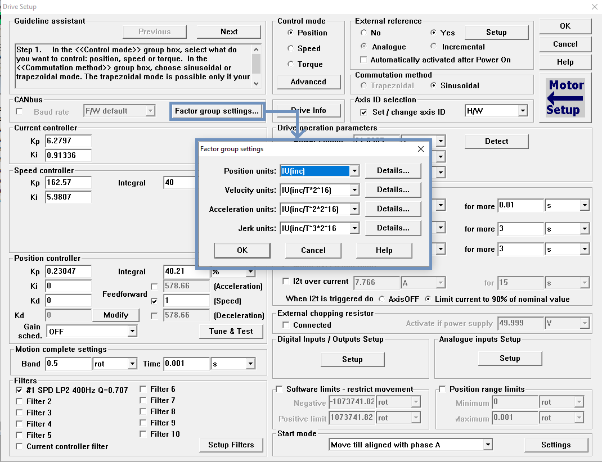
Task: Toggle Set / change axis ID checkbox
Action: coord(363,112)
